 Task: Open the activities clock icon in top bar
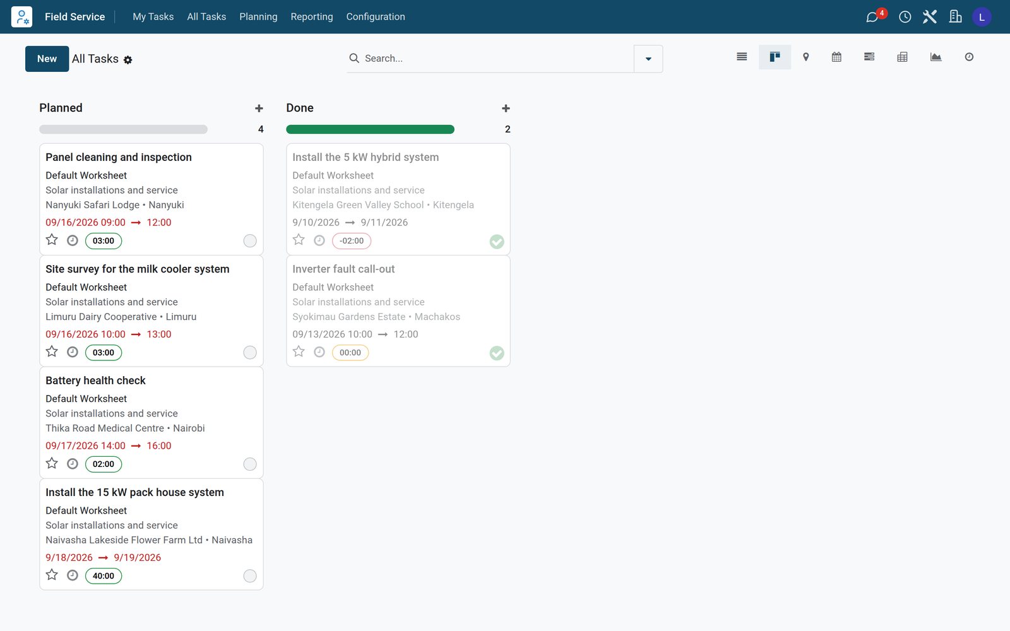click(x=905, y=17)
